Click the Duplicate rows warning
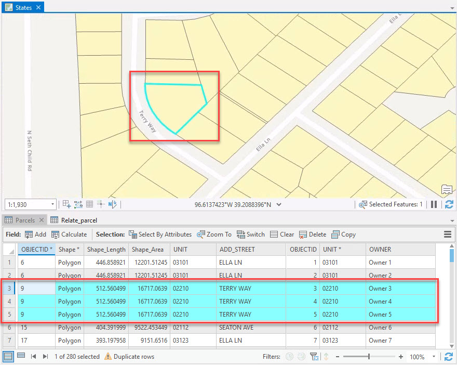The image size is (457, 365). point(129,357)
